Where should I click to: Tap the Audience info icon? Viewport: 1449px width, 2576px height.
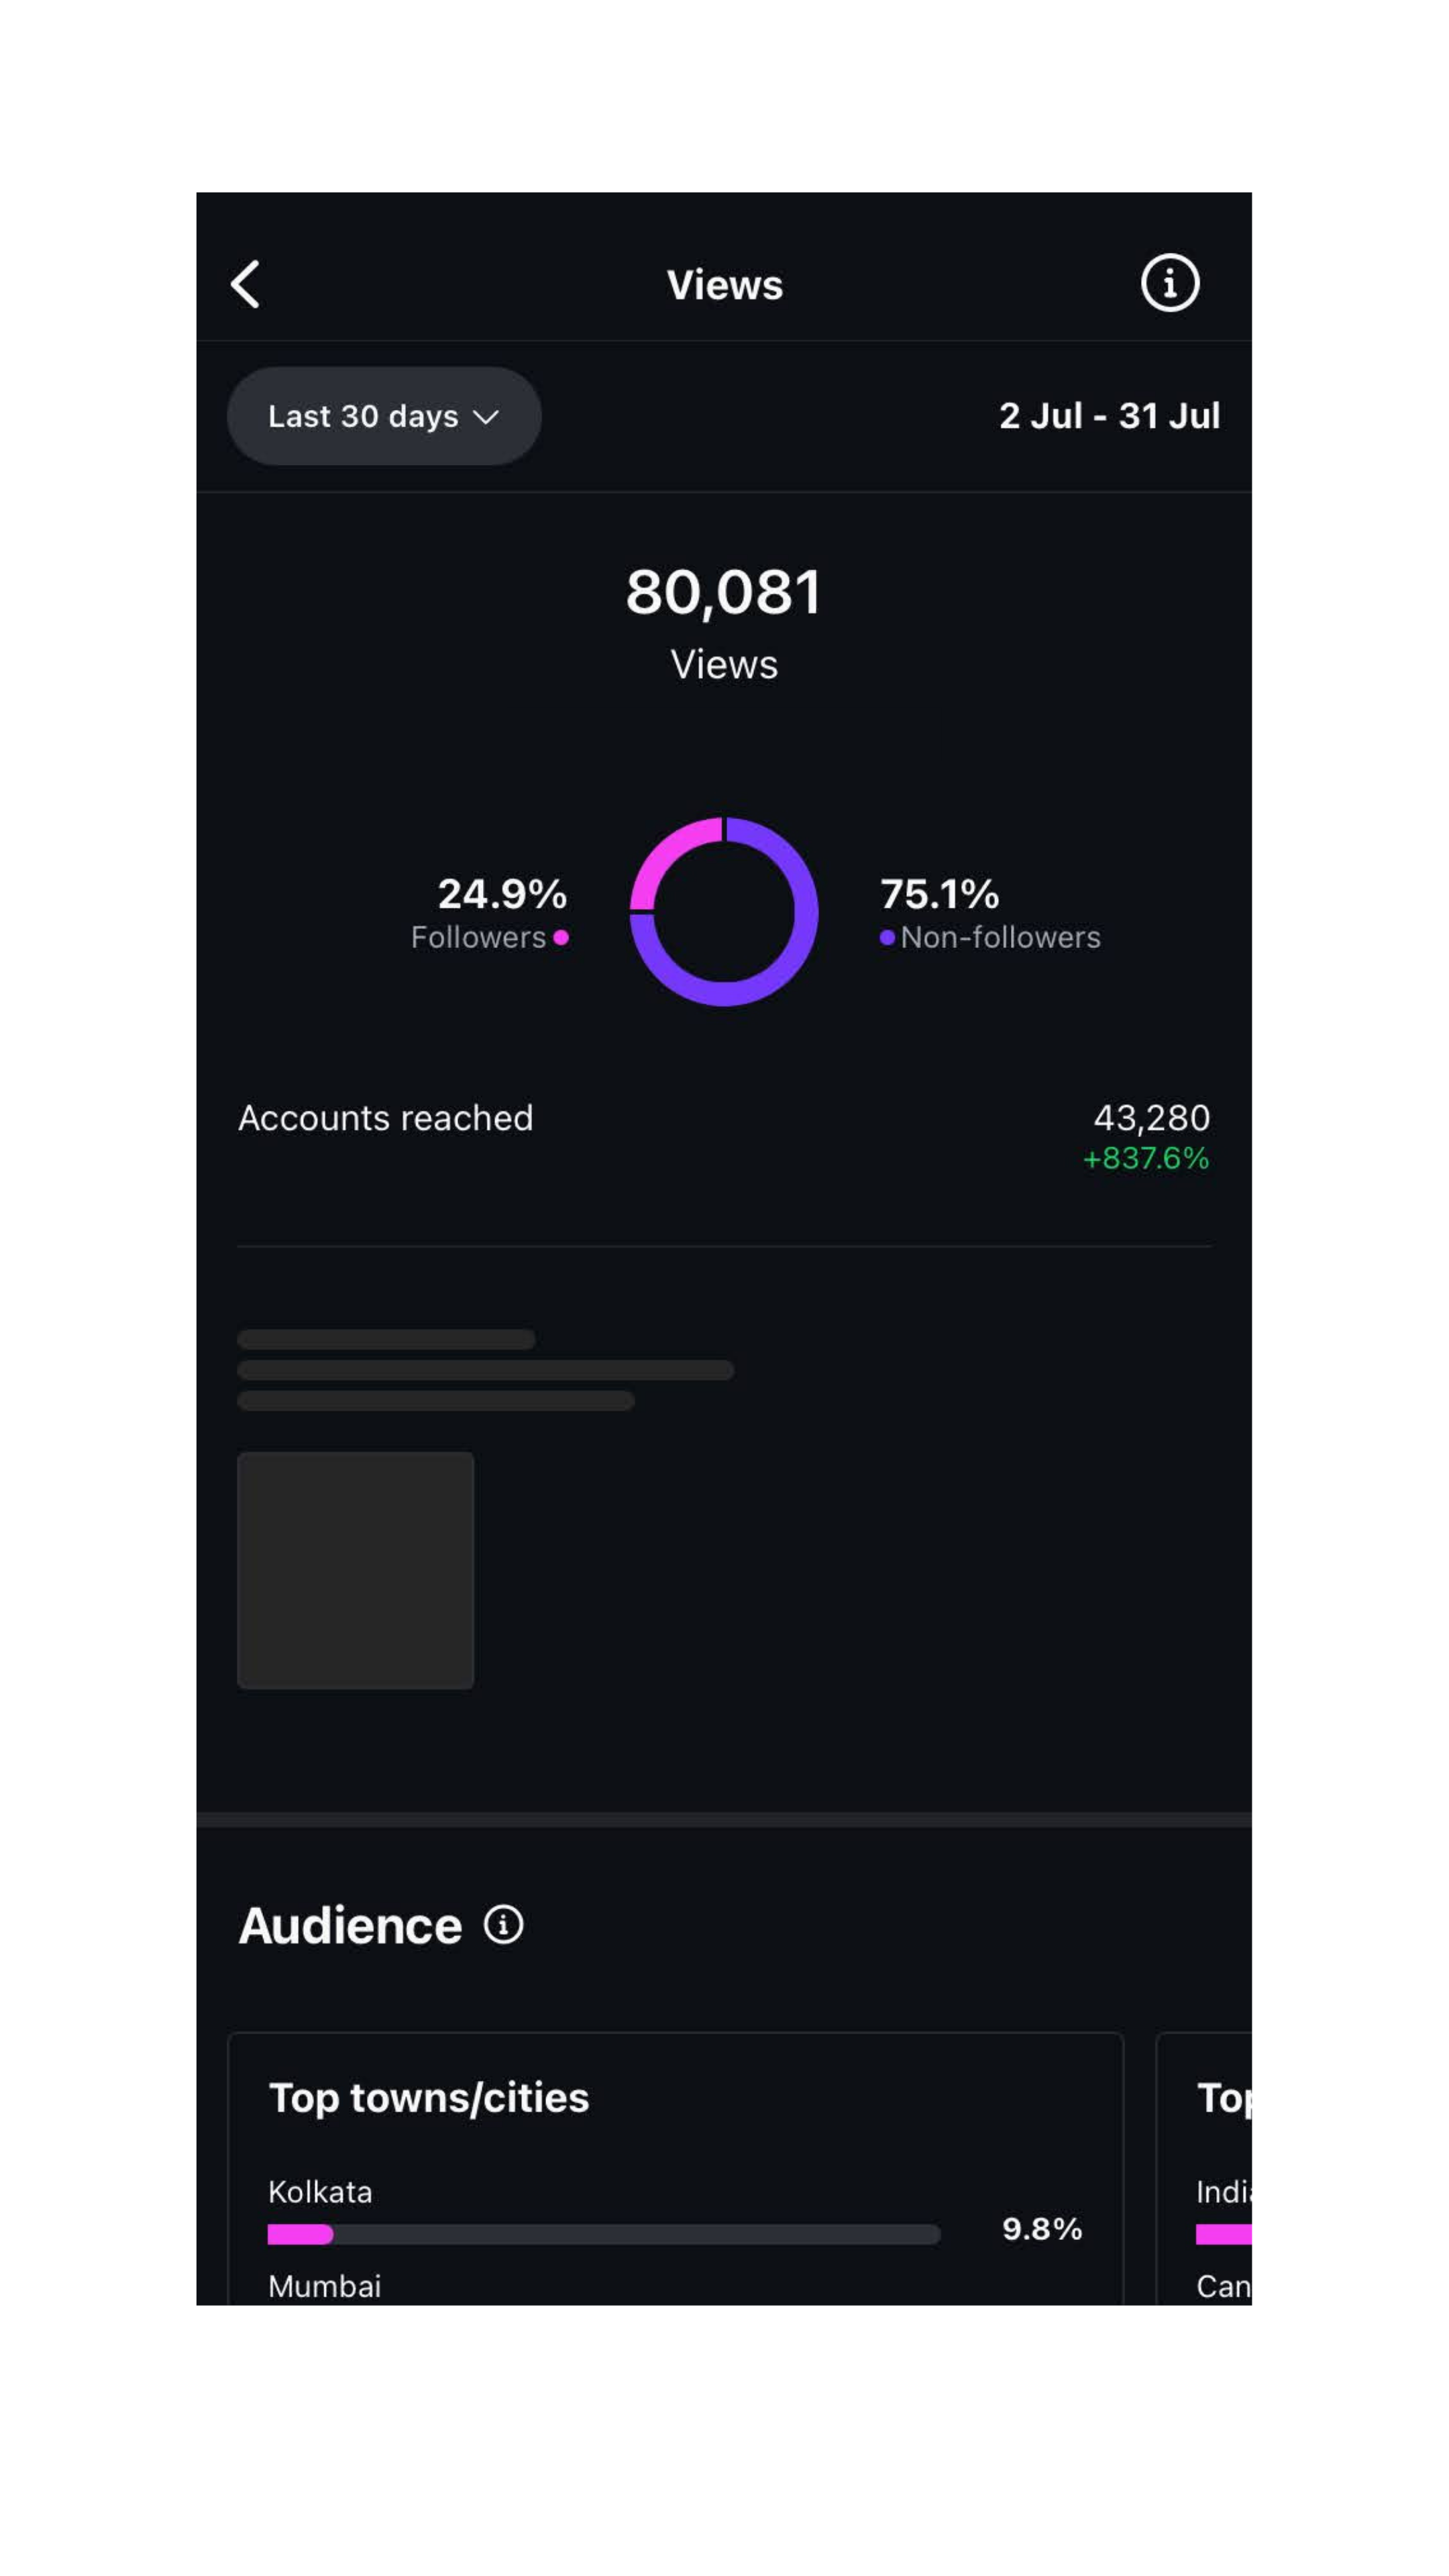(503, 1925)
